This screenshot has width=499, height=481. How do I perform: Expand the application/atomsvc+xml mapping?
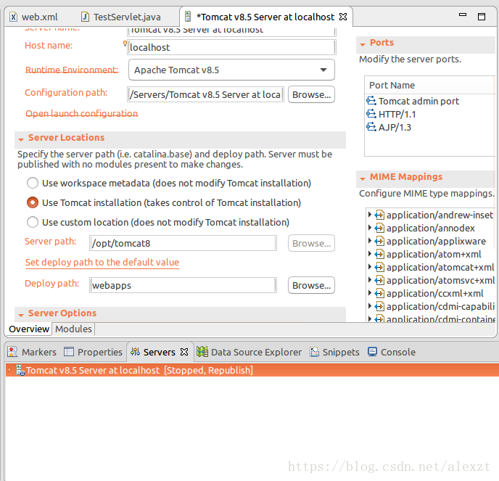tap(370, 280)
